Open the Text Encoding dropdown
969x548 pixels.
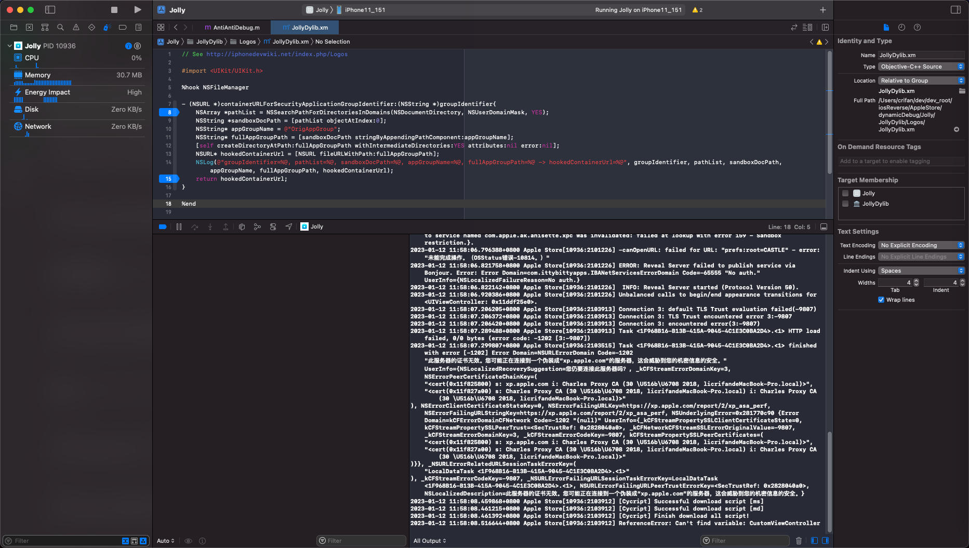click(921, 245)
